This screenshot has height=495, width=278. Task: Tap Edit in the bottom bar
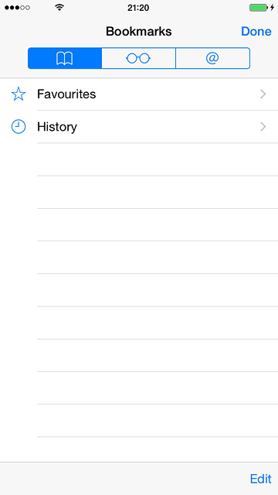(260, 479)
